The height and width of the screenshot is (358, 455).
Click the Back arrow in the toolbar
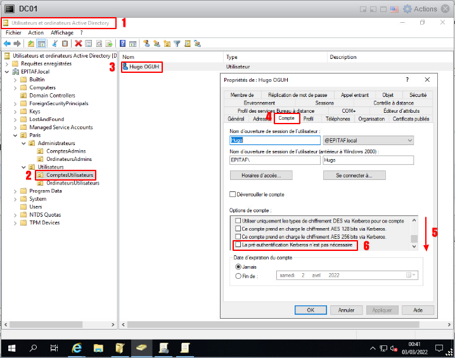[7, 44]
